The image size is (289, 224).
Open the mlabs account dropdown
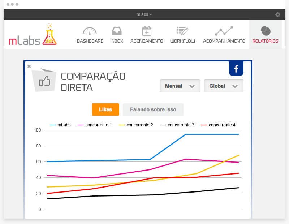pyautogui.click(x=144, y=14)
